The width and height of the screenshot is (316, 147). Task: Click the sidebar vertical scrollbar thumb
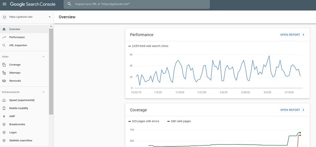(x=51, y=71)
